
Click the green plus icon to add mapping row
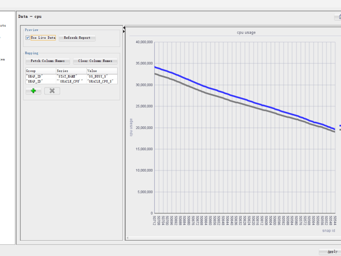[x=33, y=91]
